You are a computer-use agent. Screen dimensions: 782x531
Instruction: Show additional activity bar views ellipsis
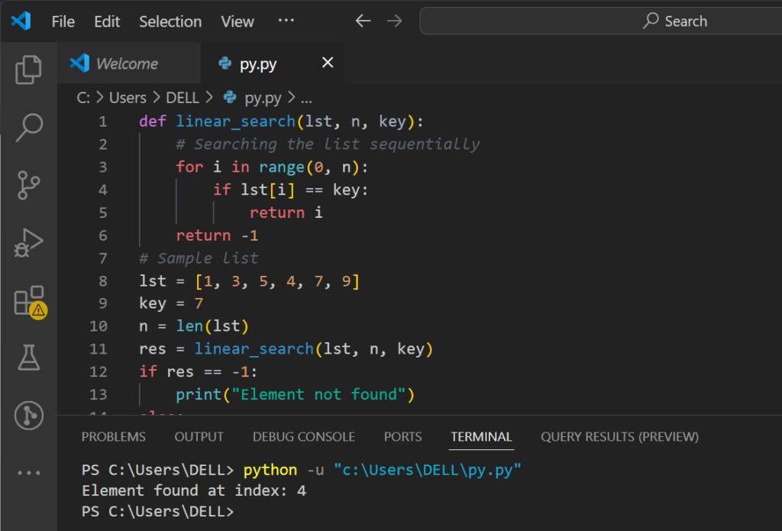(x=29, y=473)
